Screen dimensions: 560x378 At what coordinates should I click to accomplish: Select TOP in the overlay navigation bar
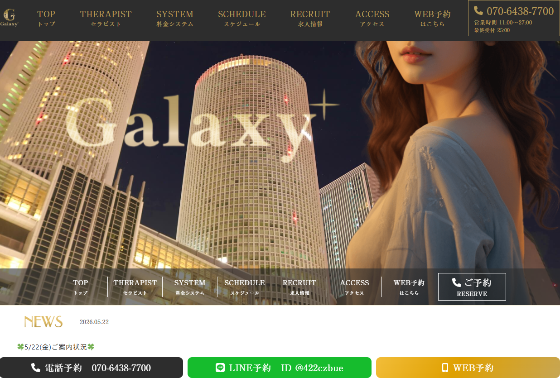81,287
